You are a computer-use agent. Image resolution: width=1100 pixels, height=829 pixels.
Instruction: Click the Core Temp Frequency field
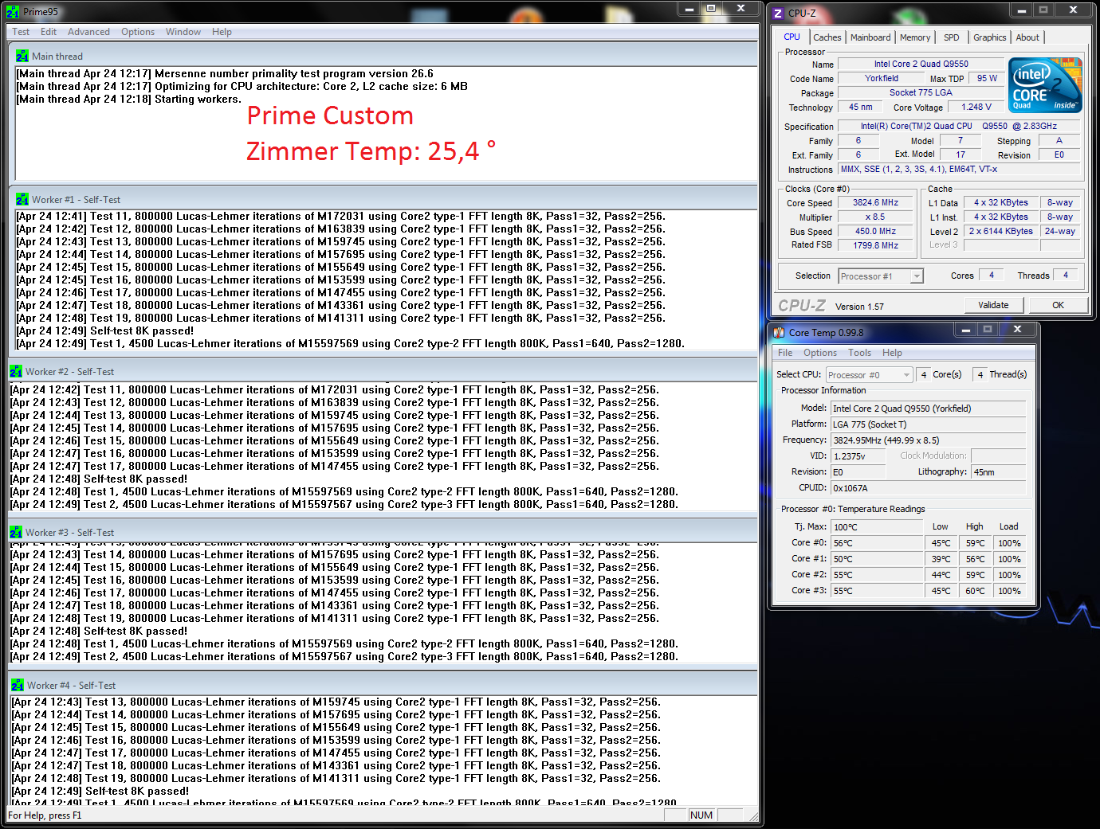(929, 440)
